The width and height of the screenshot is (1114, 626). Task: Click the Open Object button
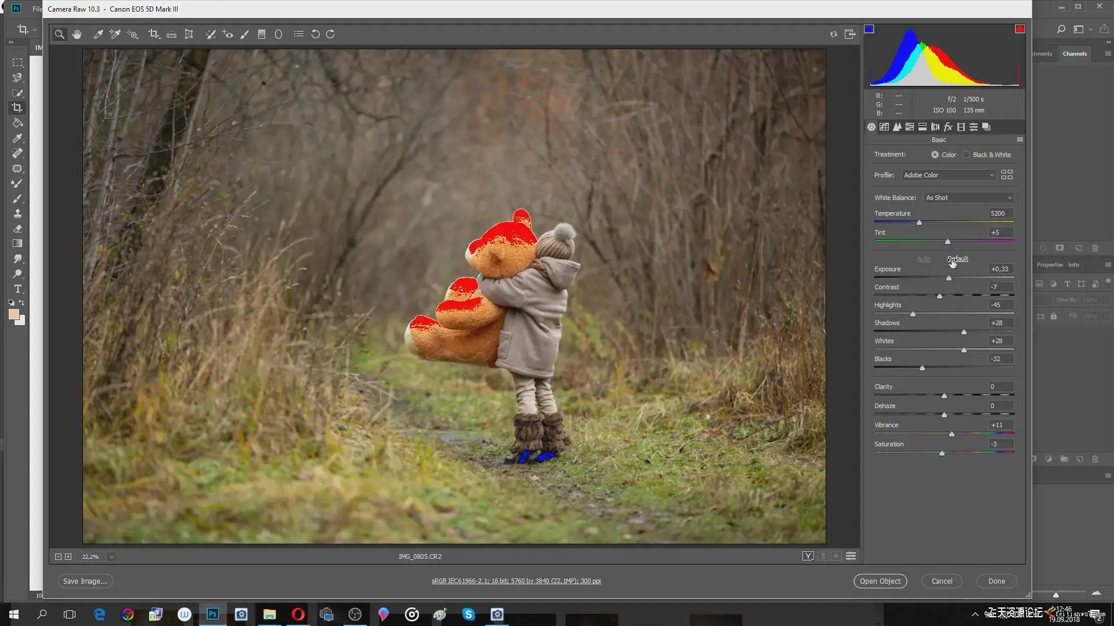(880, 581)
